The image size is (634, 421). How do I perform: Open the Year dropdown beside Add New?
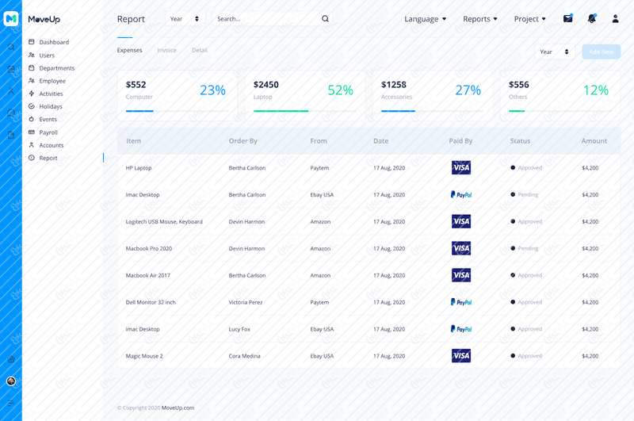[555, 52]
